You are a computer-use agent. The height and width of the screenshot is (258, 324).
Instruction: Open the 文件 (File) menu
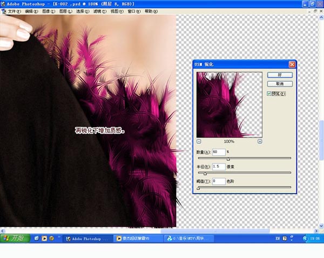point(15,11)
